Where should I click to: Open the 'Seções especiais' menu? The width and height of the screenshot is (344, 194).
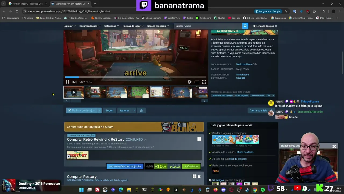(158, 26)
